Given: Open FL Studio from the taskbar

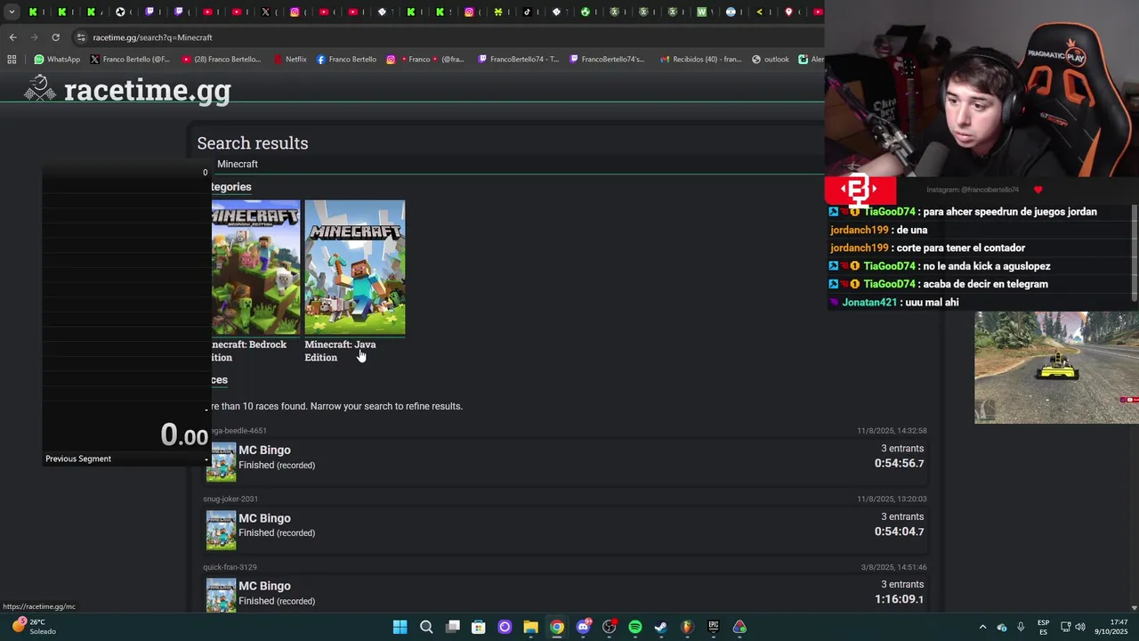Looking at the screenshot, I should [x=687, y=627].
